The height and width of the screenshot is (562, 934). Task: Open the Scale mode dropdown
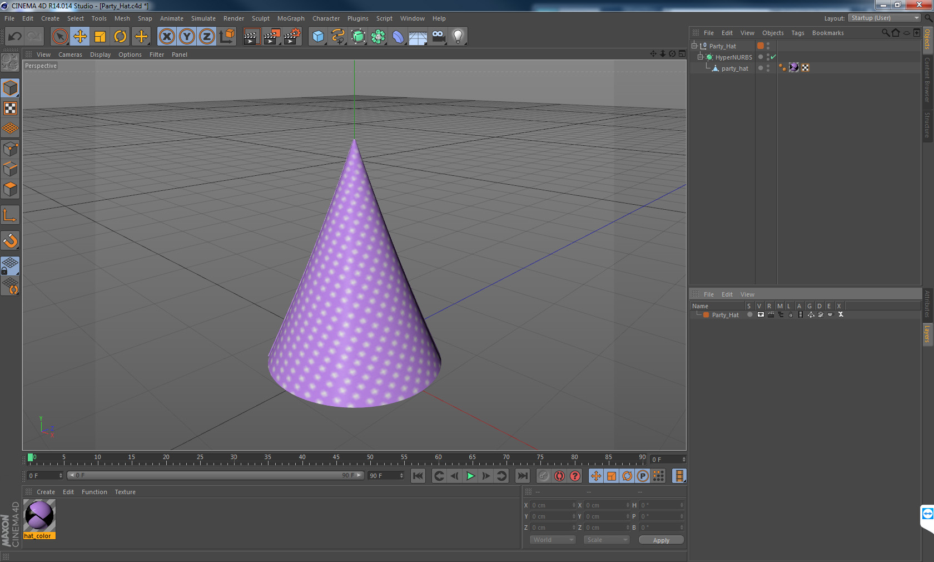point(606,540)
